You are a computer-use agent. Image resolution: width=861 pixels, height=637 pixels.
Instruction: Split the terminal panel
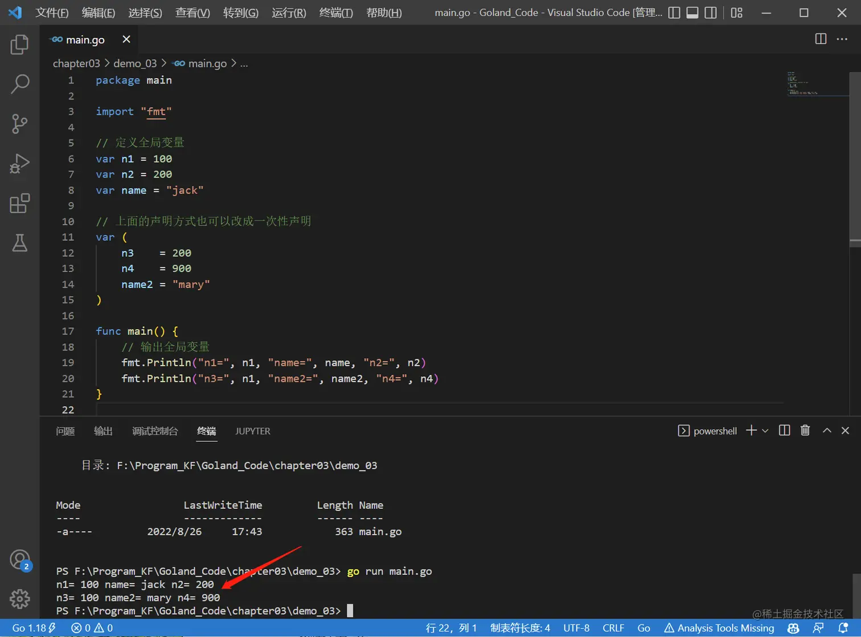784,430
